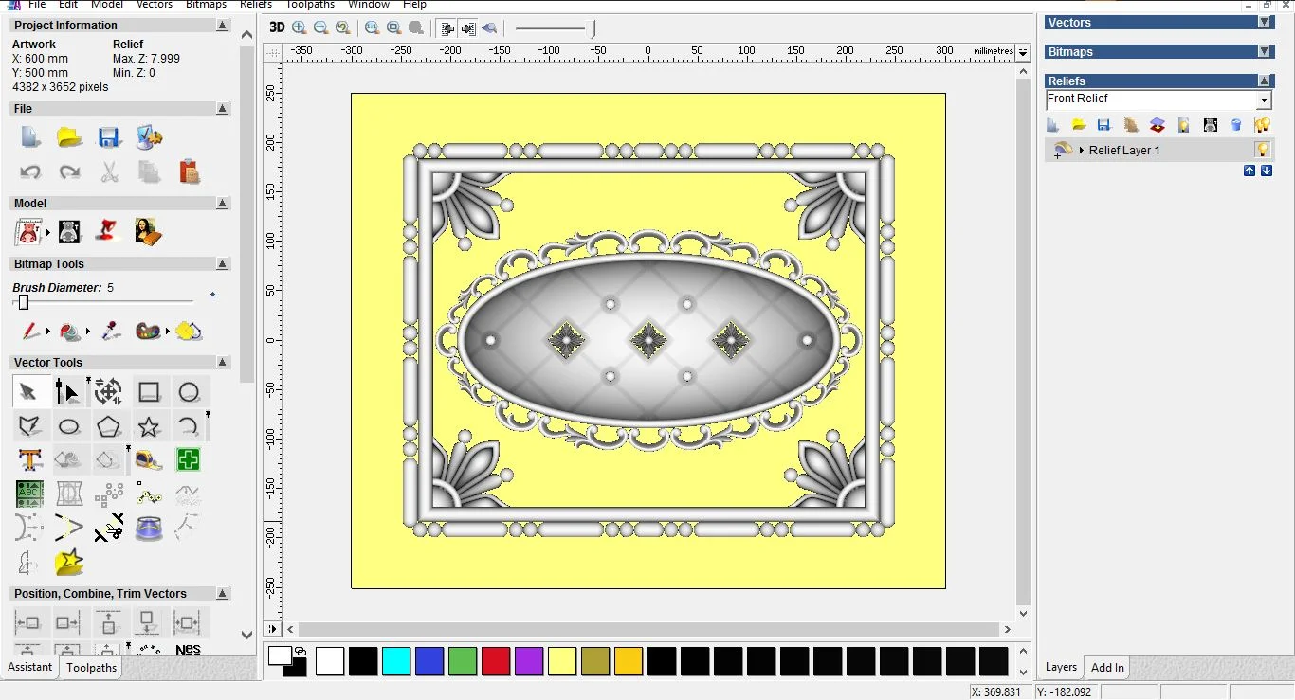Click the zoom in magnifier

point(300,27)
